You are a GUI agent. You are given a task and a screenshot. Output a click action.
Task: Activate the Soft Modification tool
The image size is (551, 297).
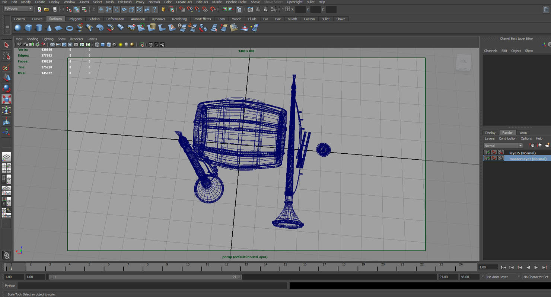6,121
